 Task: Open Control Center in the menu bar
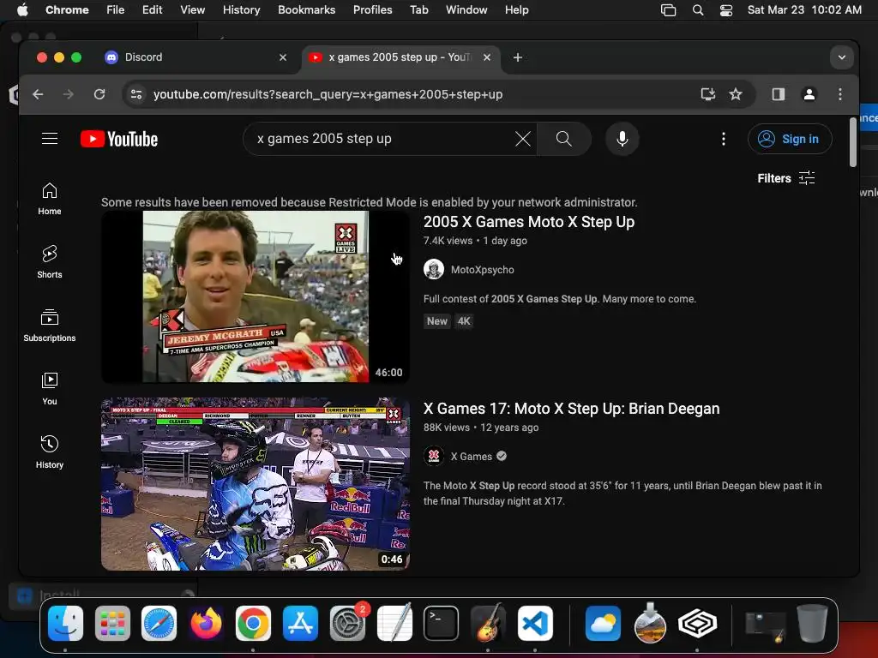pos(726,10)
